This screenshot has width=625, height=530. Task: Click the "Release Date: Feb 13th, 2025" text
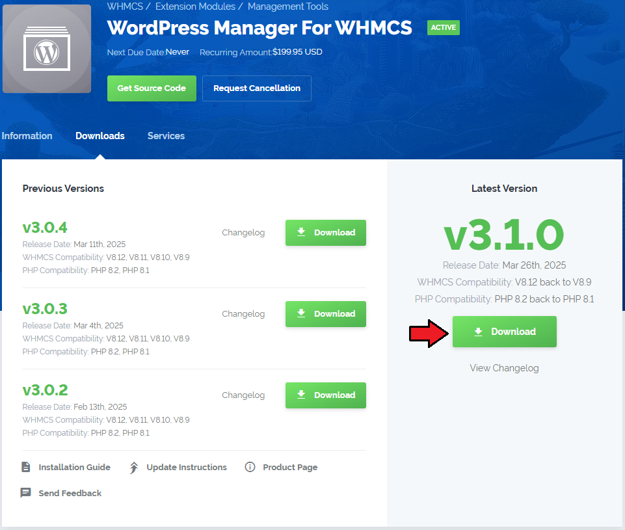pyautogui.click(x=75, y=407)
